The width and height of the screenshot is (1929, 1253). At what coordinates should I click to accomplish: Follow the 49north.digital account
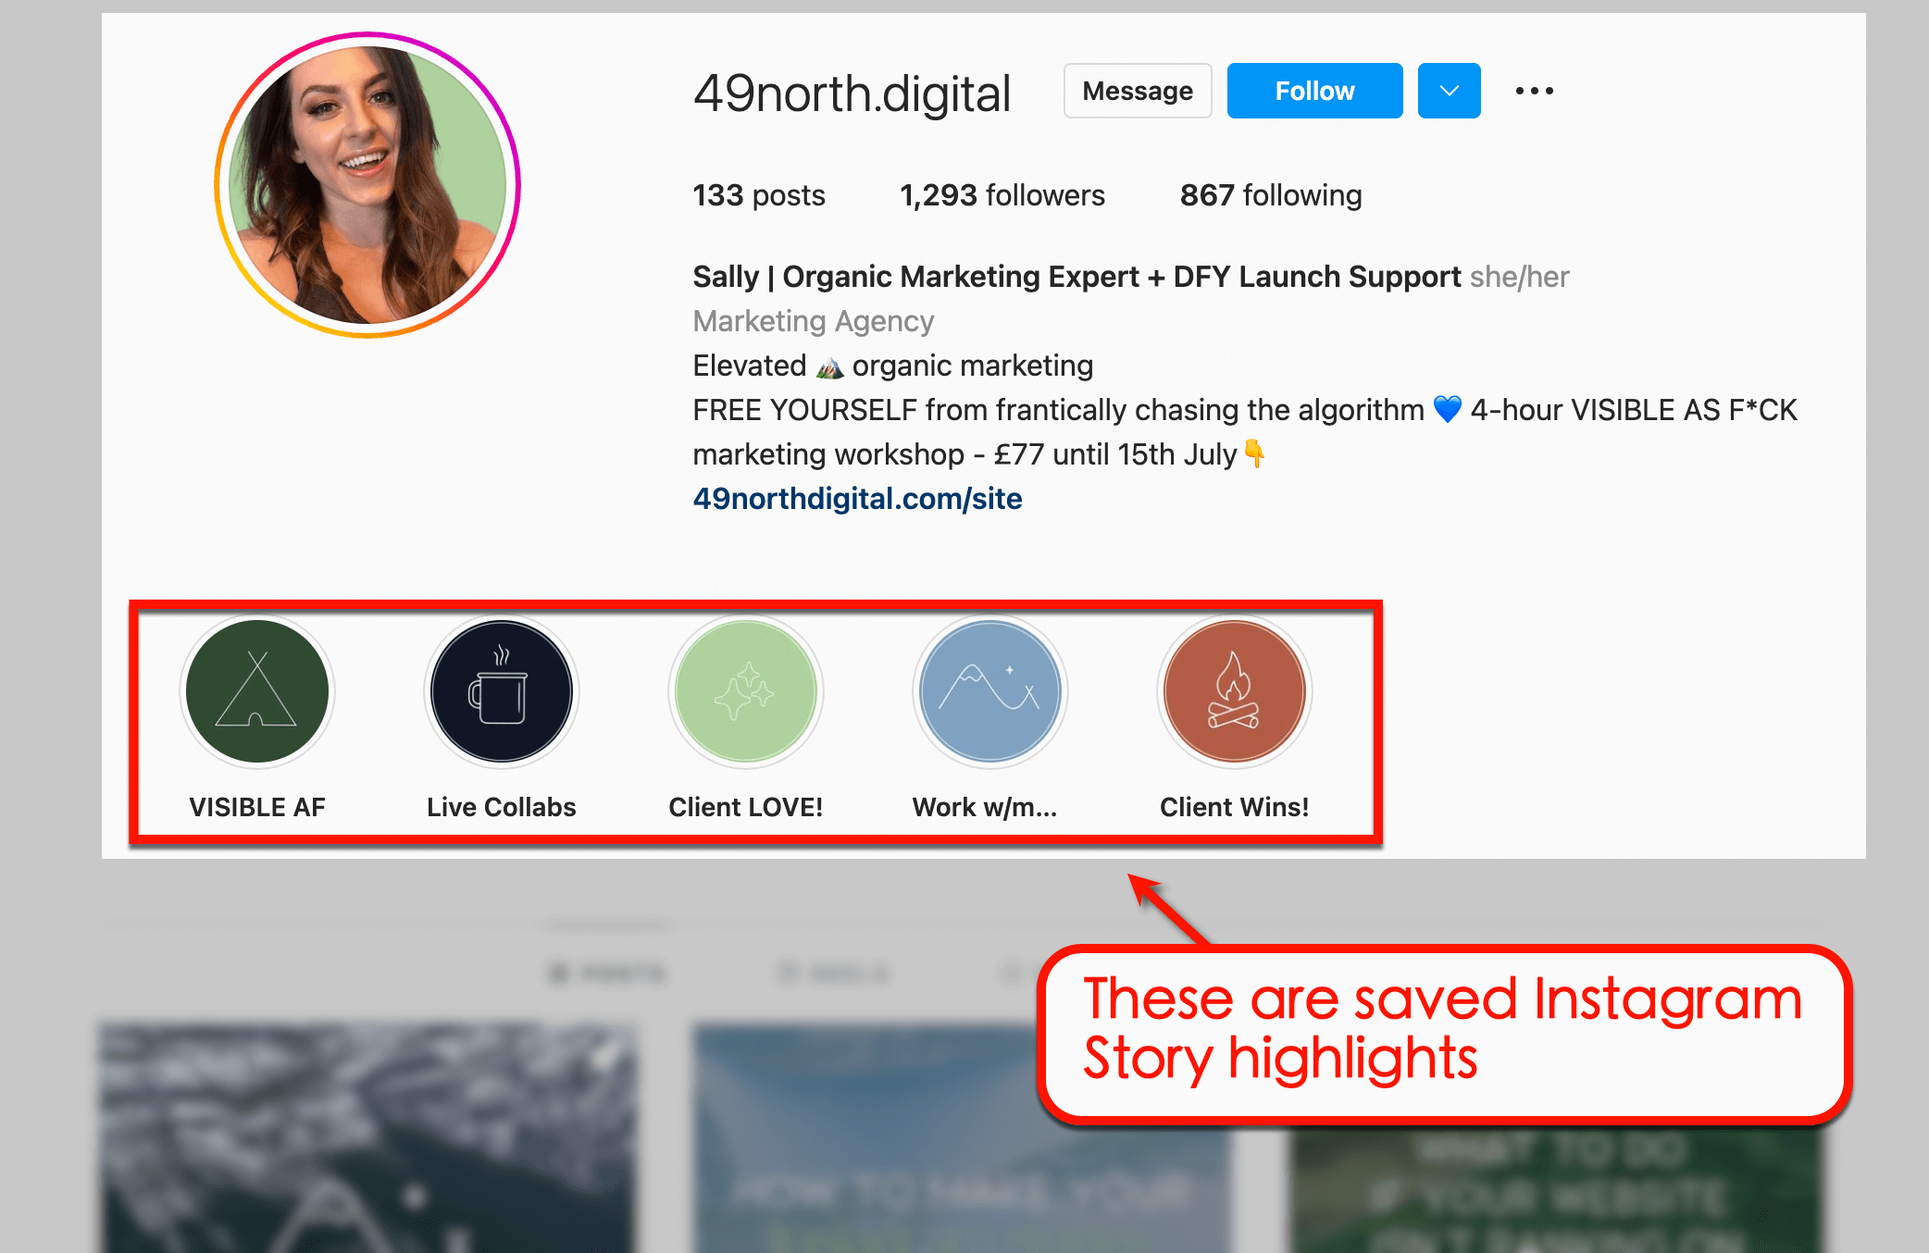(x=1314, y=90)
